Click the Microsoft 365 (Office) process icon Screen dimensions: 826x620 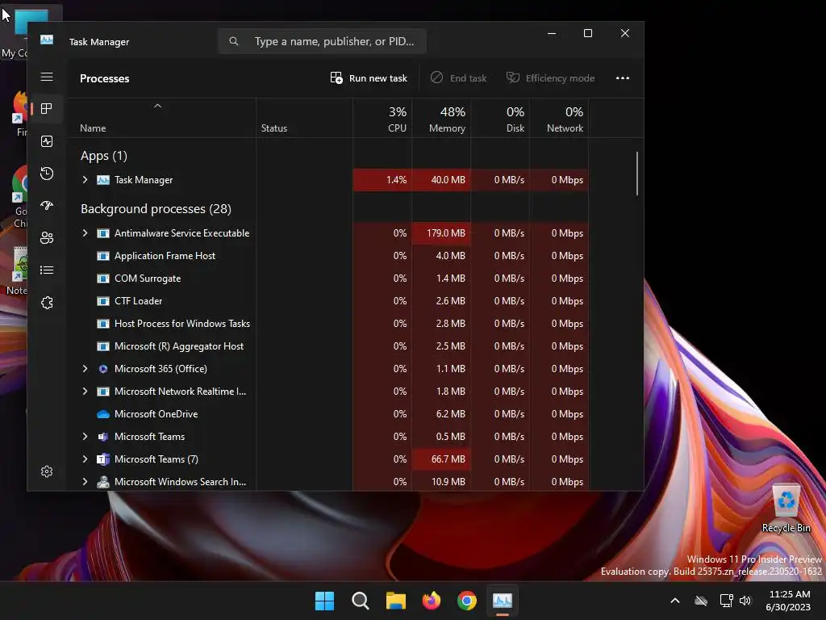tap(103, 369)
